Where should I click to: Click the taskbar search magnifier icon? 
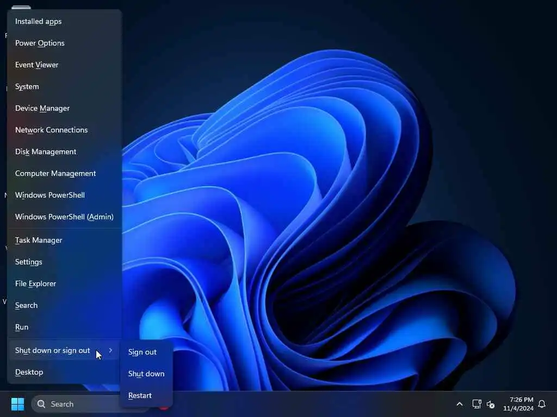coord(41,404)
